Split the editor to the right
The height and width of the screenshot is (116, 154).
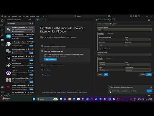tap(149, 20)
